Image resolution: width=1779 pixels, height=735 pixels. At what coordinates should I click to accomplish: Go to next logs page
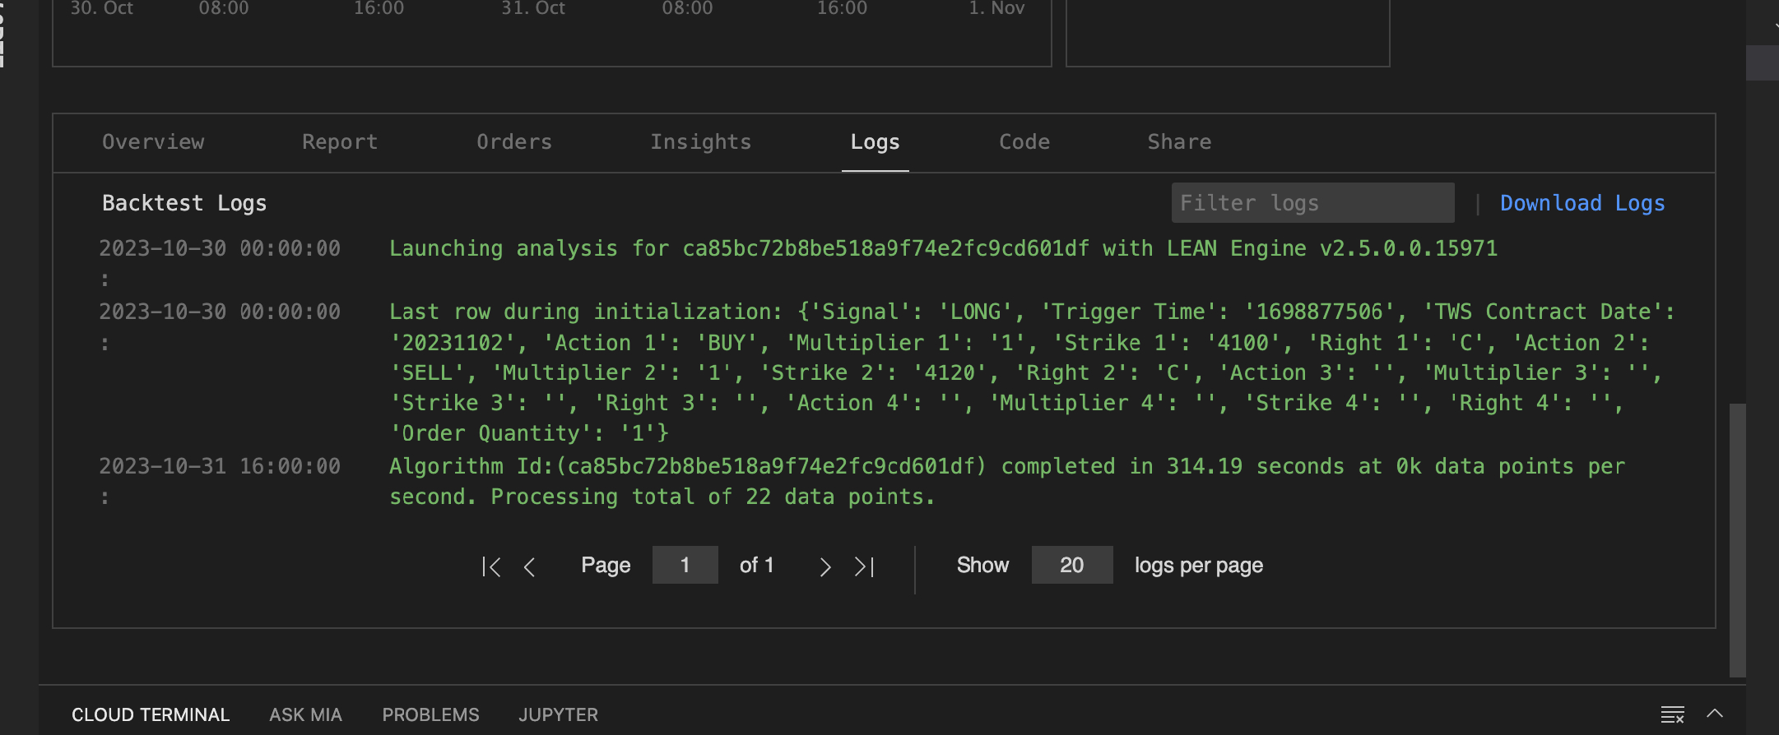[824, 566]
